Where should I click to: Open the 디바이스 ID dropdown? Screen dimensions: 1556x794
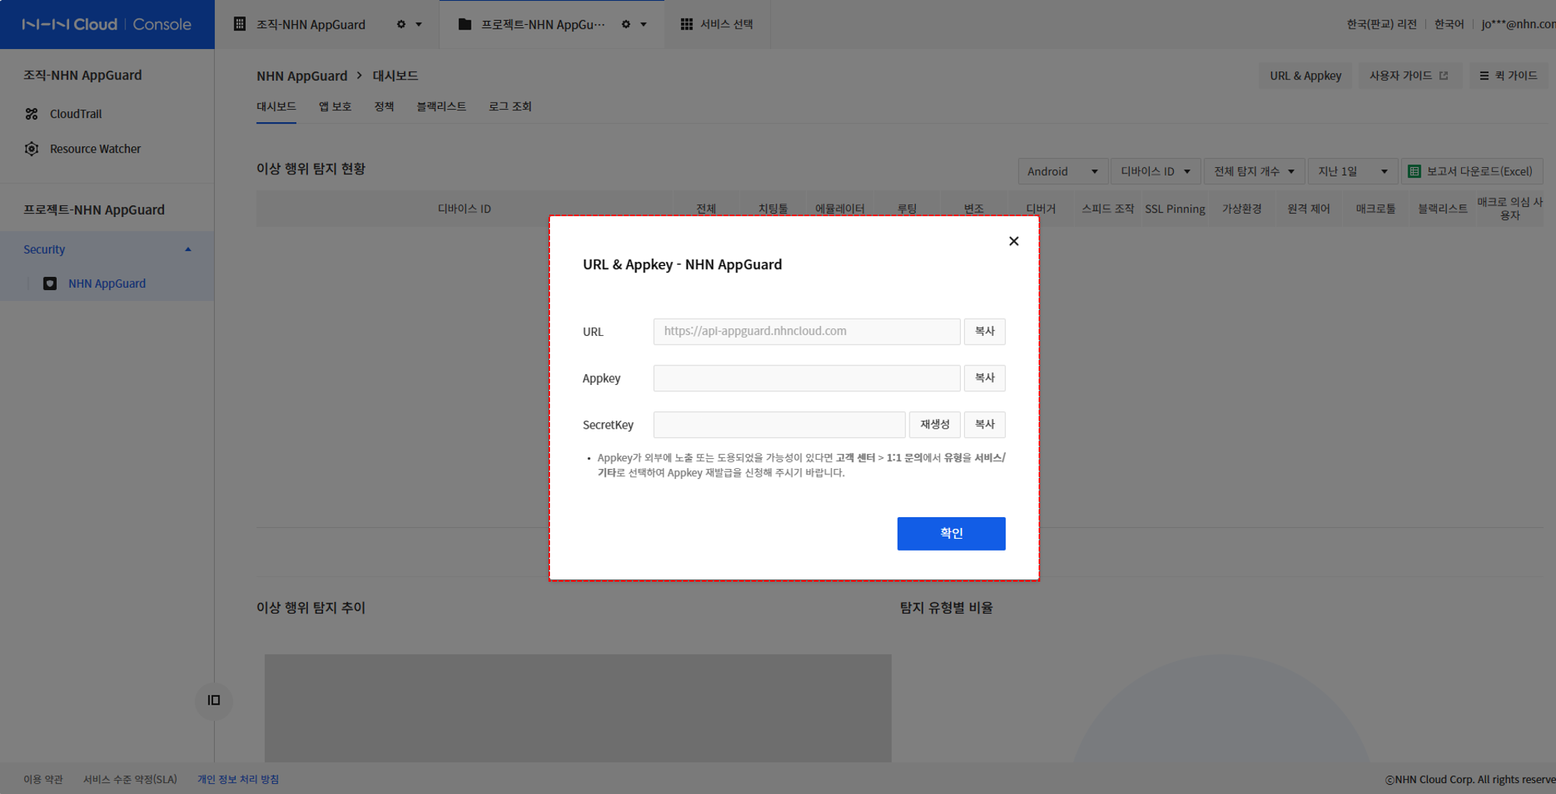(x=1155, y=171)
